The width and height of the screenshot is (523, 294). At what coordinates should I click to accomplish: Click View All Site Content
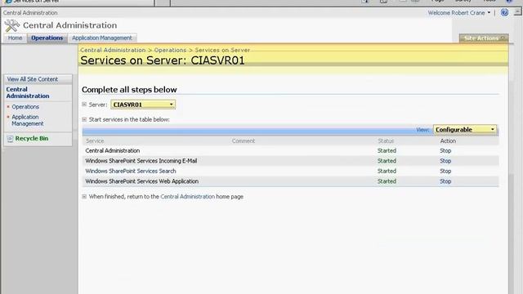click(33, 79)
